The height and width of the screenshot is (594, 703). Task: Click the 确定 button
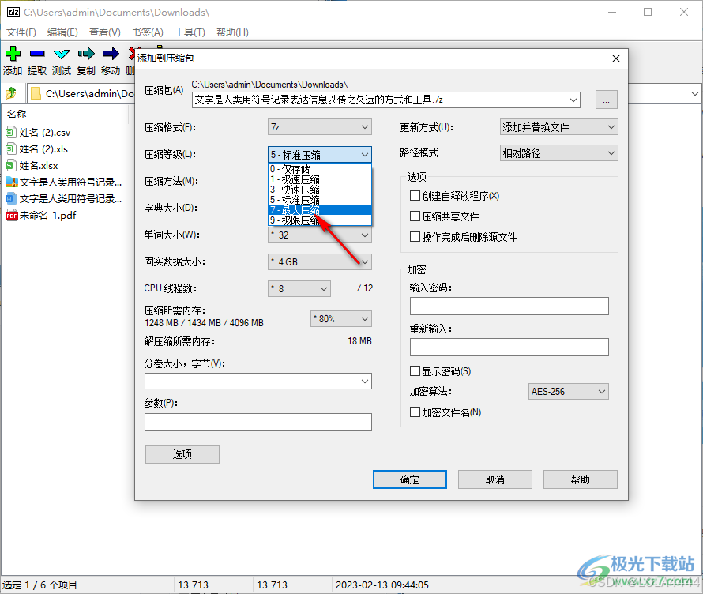(x=410, y=479)
